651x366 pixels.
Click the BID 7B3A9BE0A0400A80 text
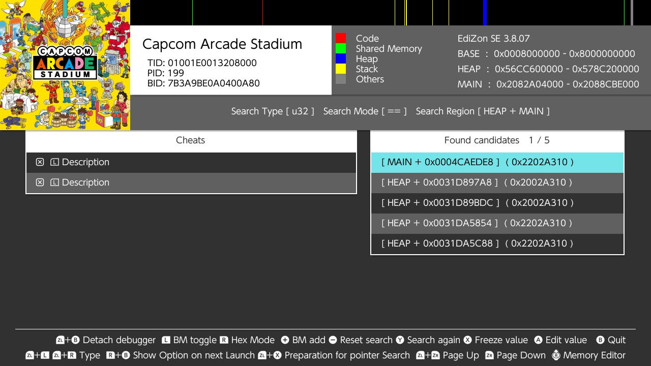pos(203,83)
